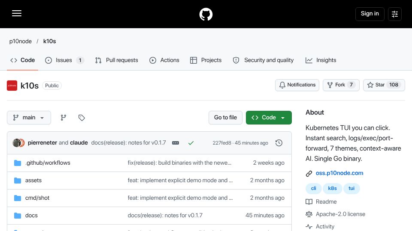
Task: Open the Pull requests tab
Action: [x=117, y=60]
